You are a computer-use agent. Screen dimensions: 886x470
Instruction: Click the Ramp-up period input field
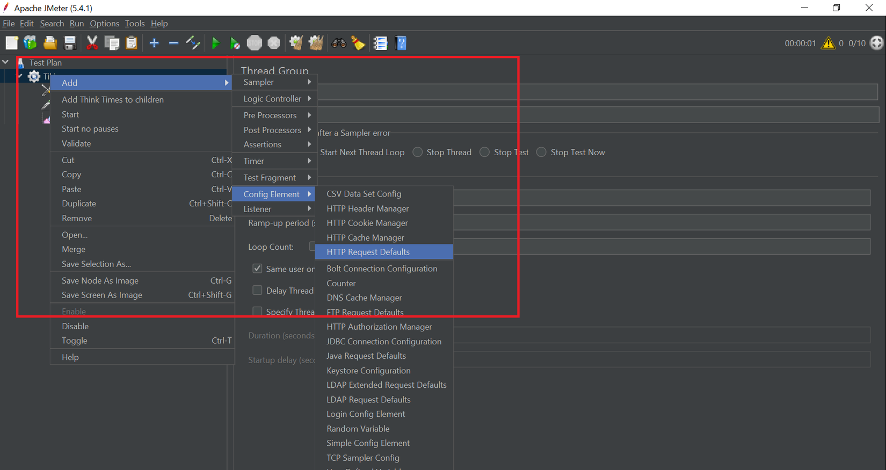(662, 222)
